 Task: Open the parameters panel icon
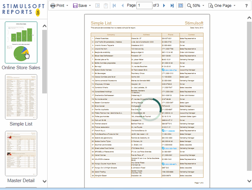pos(106,6)
